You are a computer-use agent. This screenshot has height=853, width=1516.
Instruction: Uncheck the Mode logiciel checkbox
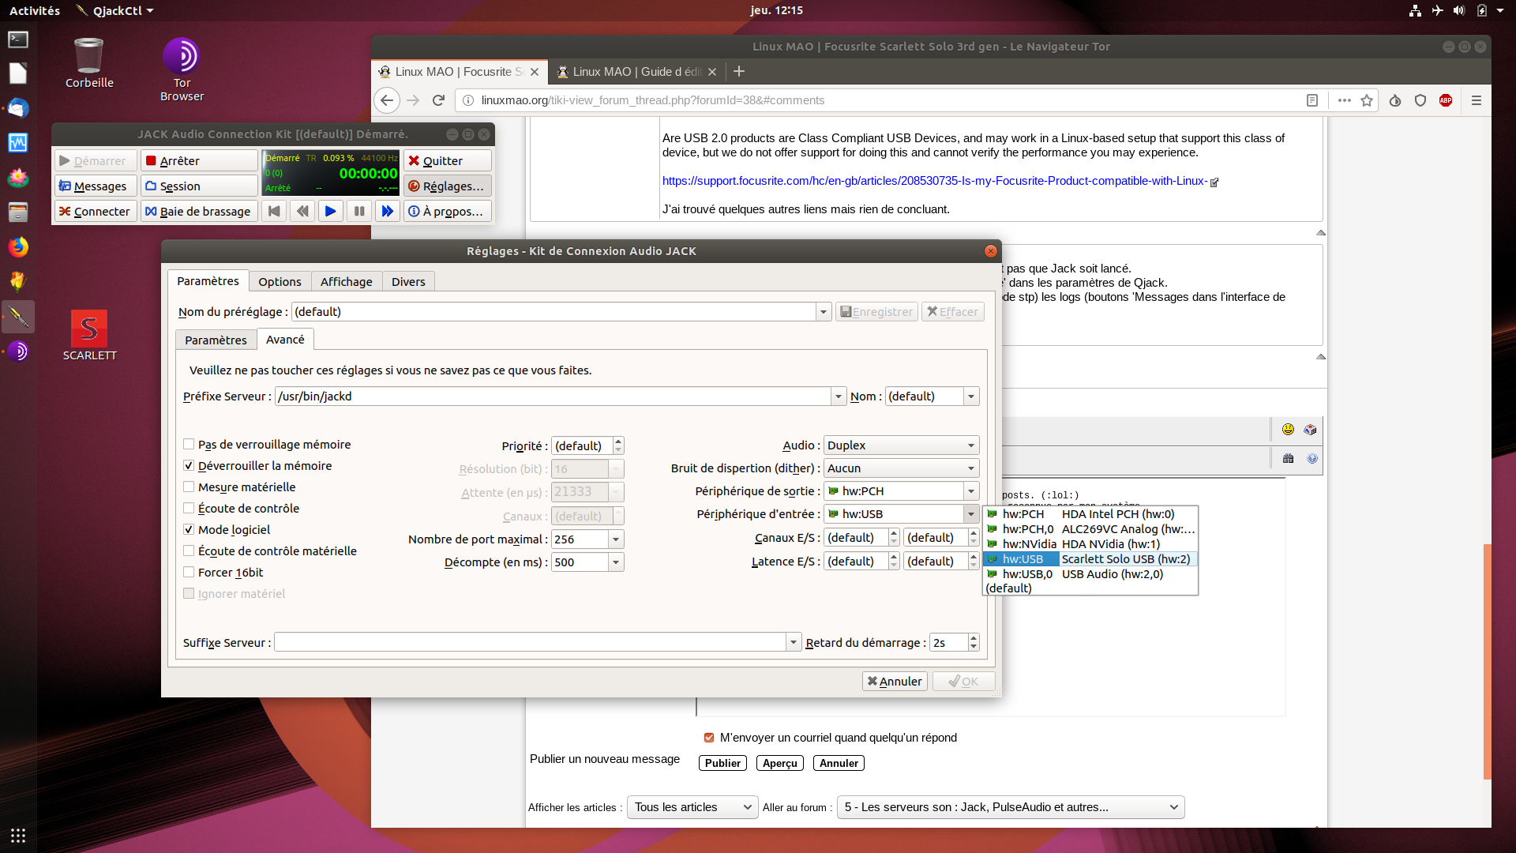click(x=189, y=530)
